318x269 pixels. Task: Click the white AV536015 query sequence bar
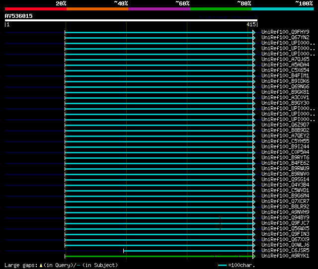pos(131,20)
